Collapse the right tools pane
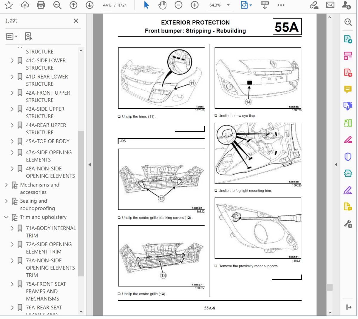This screenshot has width=358, height=319. click(336, 164)
